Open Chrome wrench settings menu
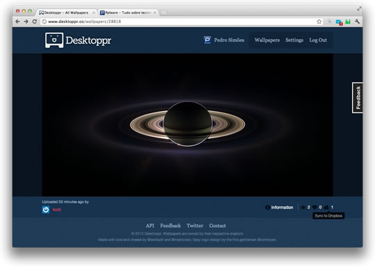 coord(358,22)
